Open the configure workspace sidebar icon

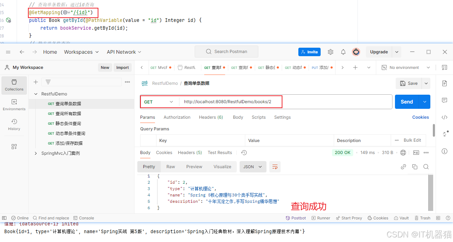[14, 146]
